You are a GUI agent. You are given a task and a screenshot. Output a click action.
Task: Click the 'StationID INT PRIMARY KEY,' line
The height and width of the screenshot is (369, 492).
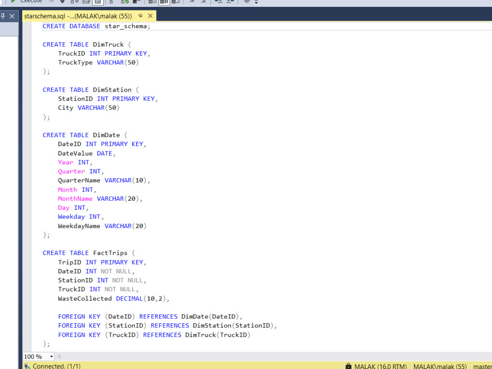(108, 98)
